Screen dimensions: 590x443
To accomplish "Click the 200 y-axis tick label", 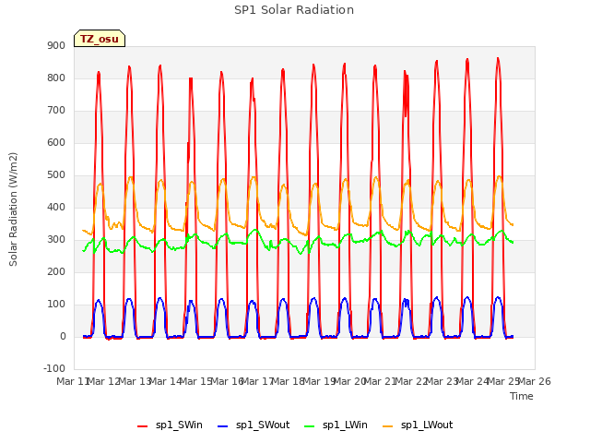I will [56, 271].
